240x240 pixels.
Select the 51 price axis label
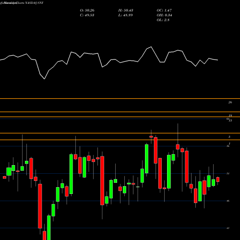click(228, 173)
